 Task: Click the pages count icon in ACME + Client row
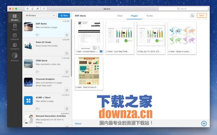click(37, 109)
